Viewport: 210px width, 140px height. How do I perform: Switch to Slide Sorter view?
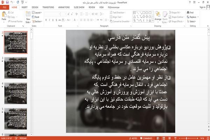(x=164, y=138)
